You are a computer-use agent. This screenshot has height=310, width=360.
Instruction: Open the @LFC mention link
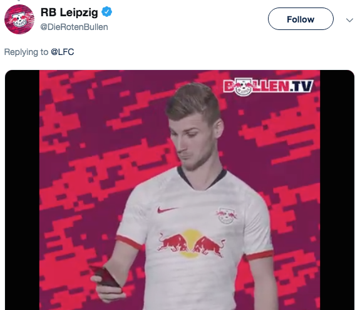(63, 52)
